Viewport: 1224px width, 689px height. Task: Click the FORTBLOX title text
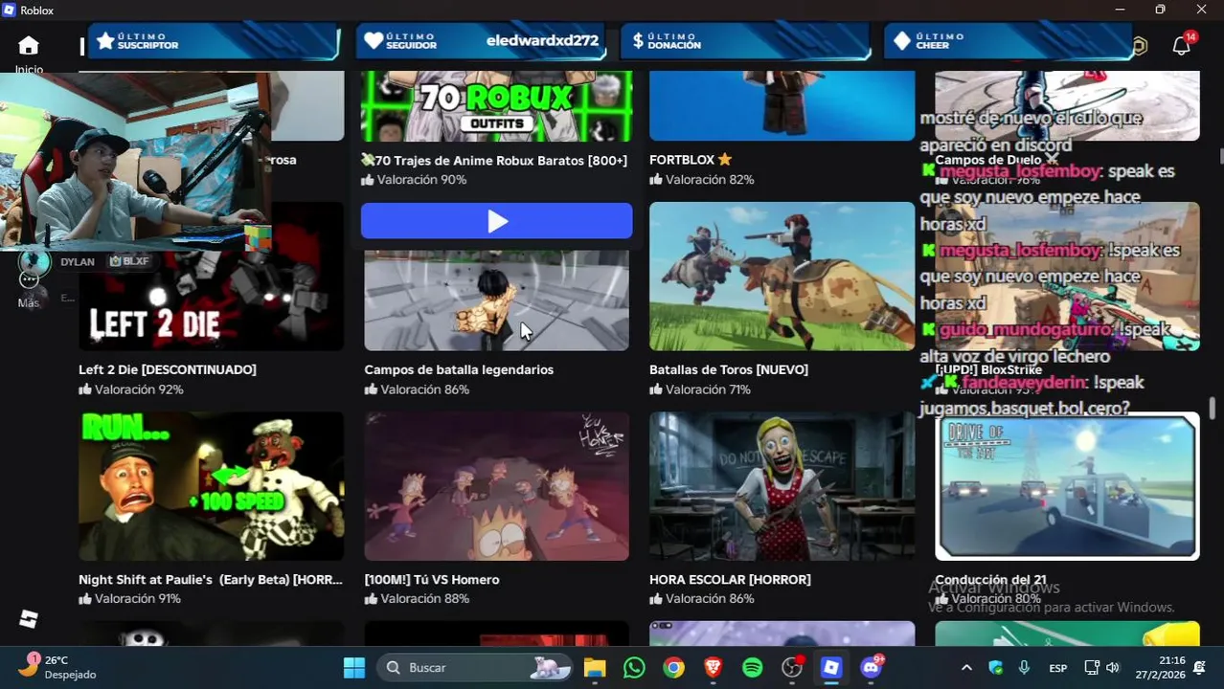(682, 160)
